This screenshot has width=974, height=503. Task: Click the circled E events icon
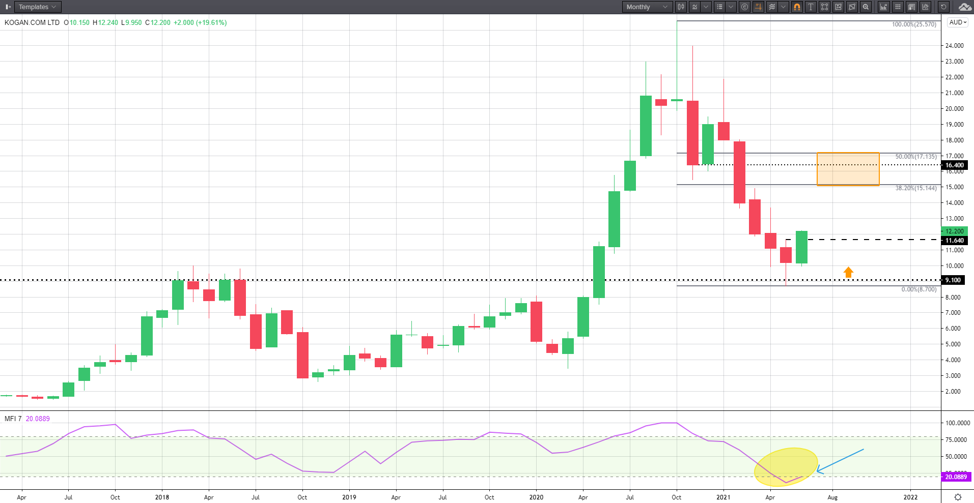(x=744, y=7)
